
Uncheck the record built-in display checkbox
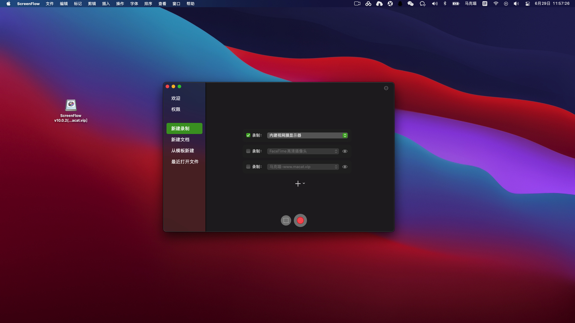(248, 135)
